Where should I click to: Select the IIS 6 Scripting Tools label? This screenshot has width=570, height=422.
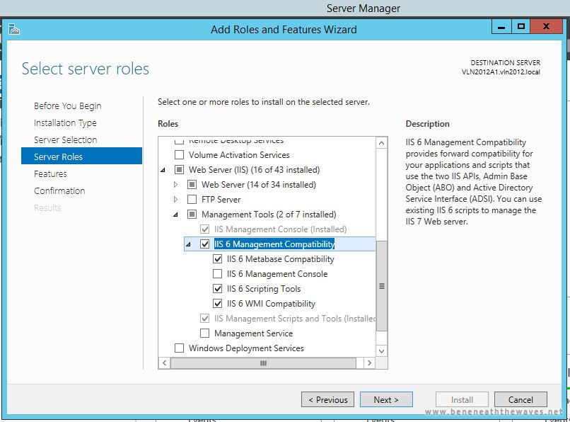tap(264, 289)
